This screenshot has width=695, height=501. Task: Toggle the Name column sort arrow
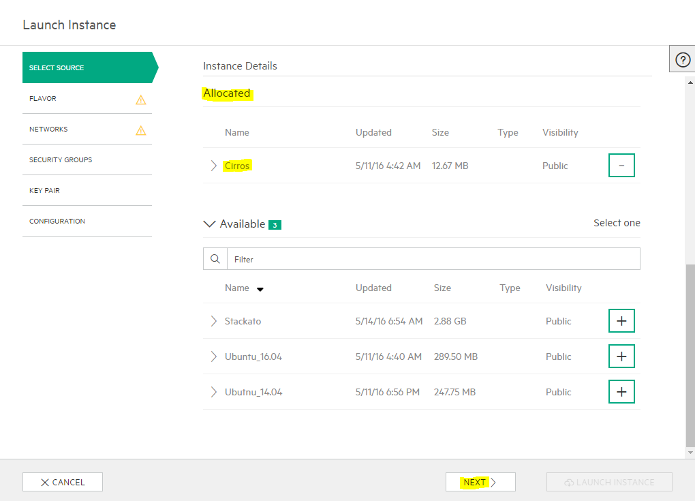260,289
